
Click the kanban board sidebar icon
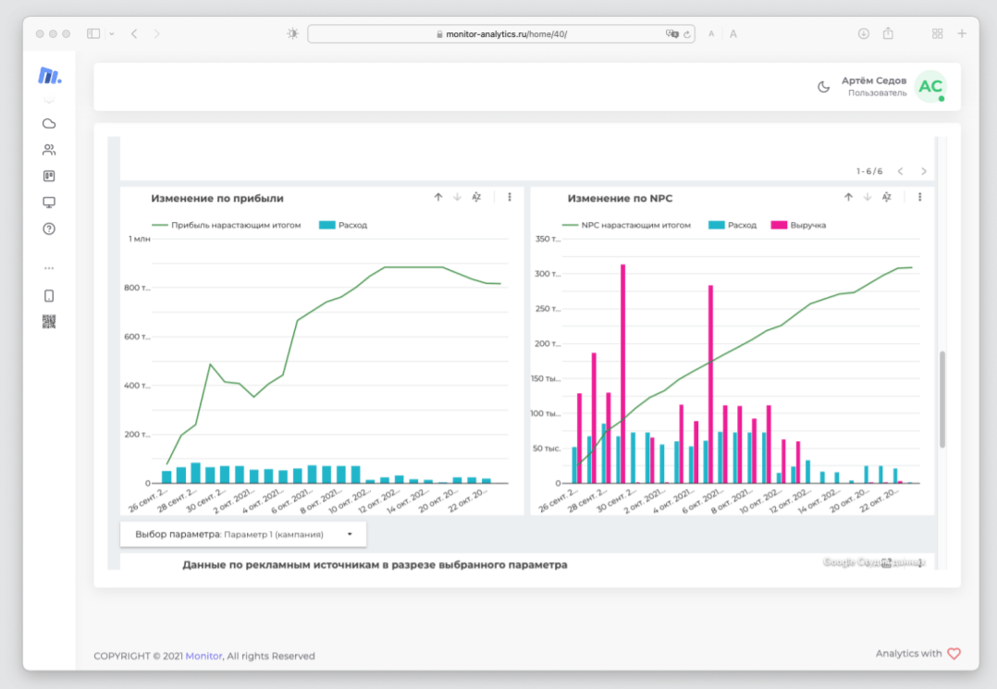(49, 176)
